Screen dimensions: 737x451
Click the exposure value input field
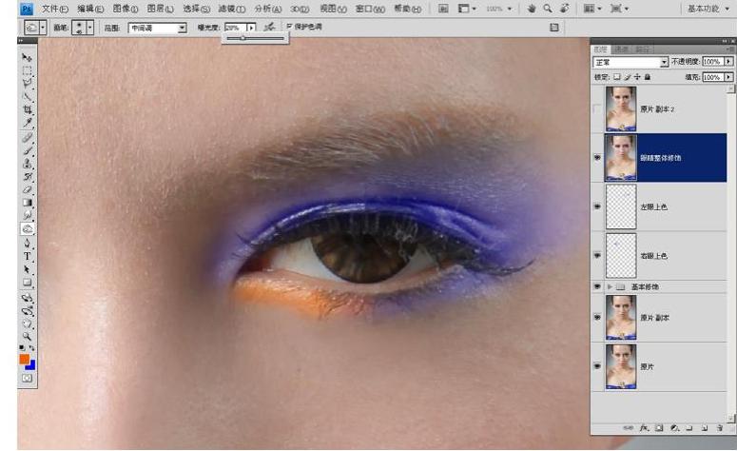(x=236, y=28)
